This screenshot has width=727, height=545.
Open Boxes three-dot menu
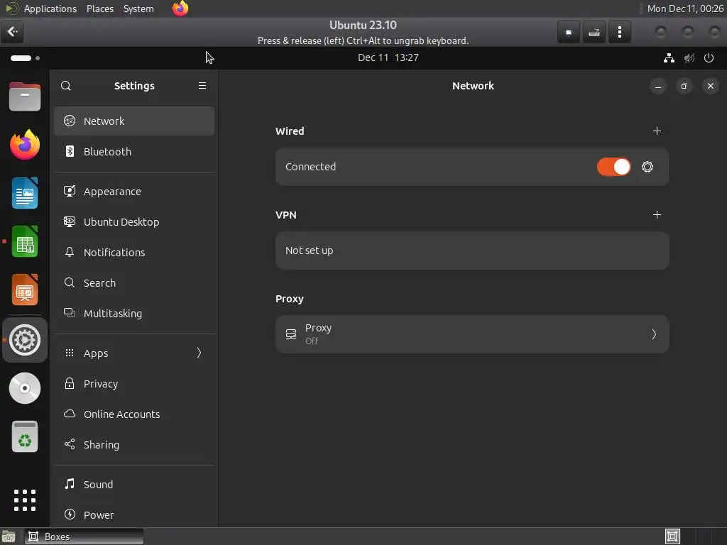[619, 32]
